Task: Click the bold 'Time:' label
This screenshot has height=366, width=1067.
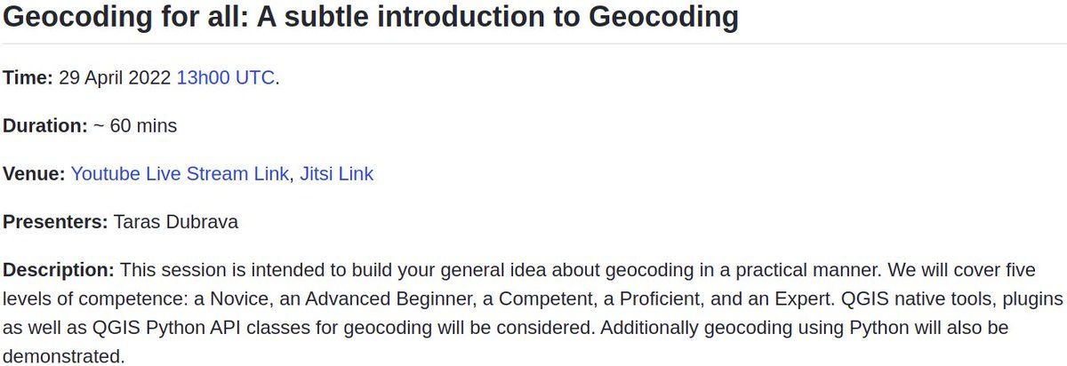Action: (x=28, y=78)
